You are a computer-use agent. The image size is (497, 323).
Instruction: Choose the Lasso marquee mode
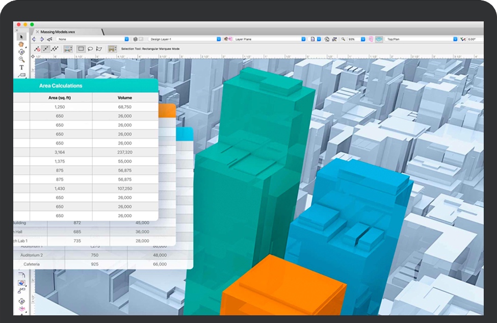click(x=90, y=49)
